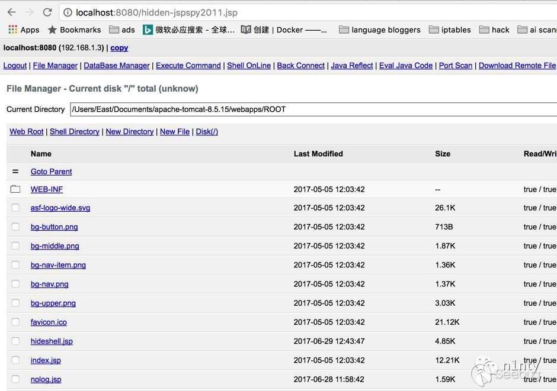Image resolution: width=557 pixels, height=391 pixels.
Task: Select the hideshell.jsp checkbox
Action: pyautogui.click(x=15, y=341)
